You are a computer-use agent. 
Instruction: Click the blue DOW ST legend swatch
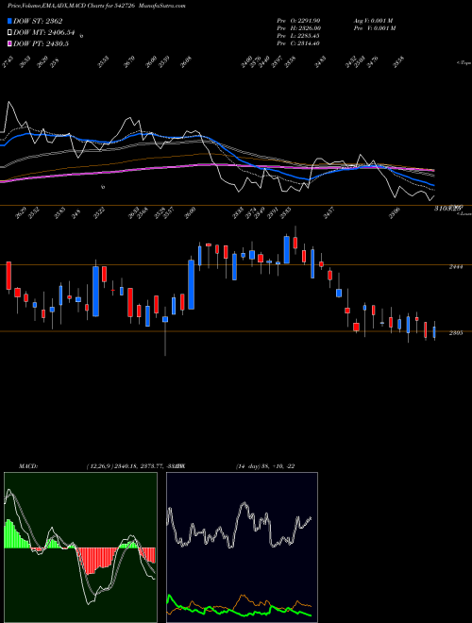[10, 21]
